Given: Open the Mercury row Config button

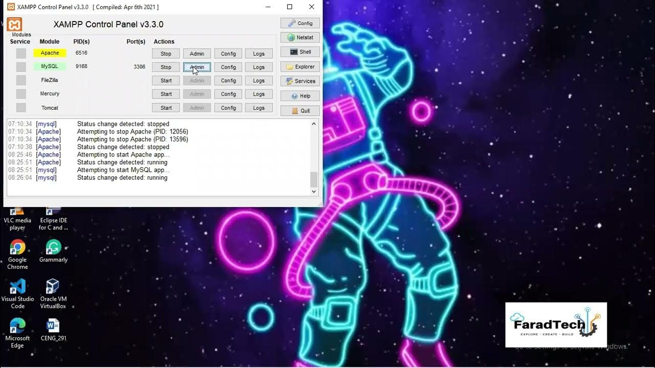Looking at the screenshot, I should click(228, 94).
